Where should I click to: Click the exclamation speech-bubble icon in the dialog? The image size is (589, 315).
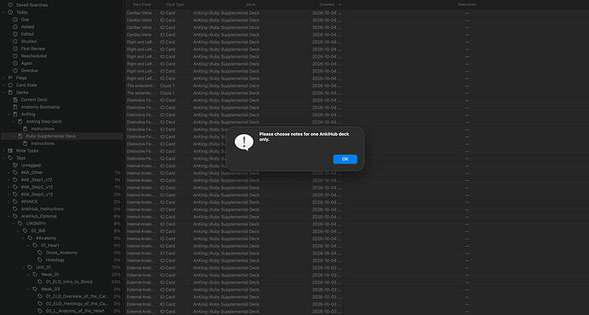244,143
